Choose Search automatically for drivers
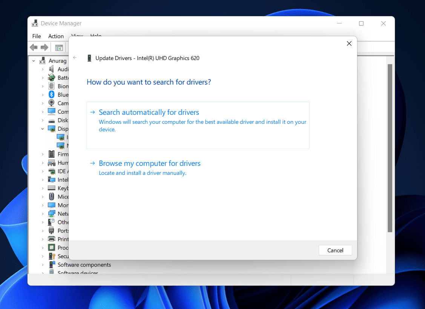This screenshot has width=425, height=309. point(198,125)
